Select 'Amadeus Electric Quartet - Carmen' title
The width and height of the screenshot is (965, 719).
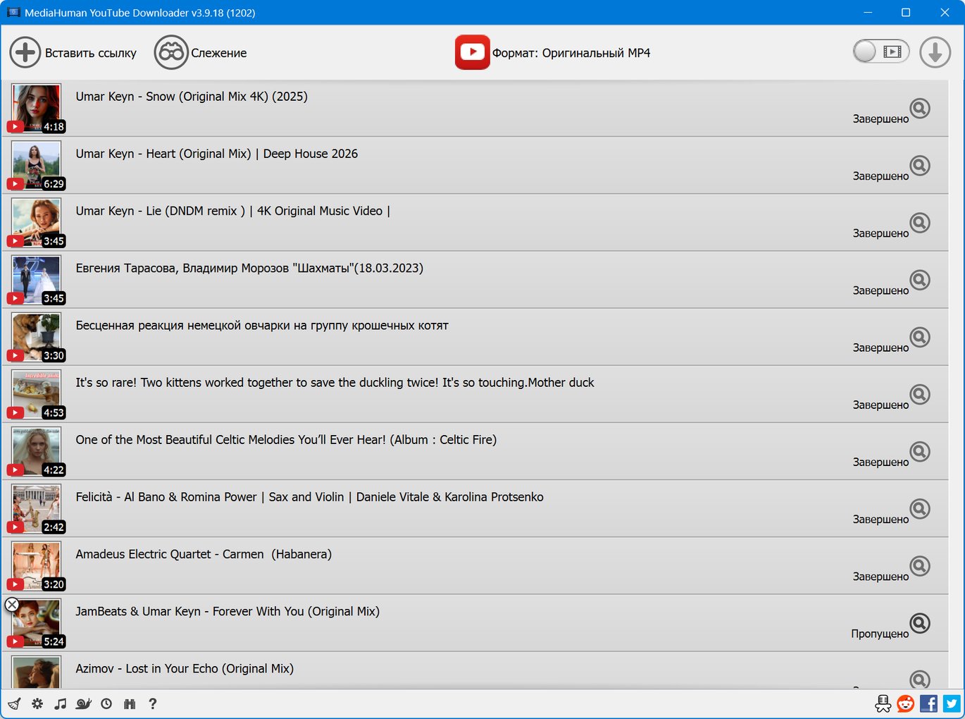click(x=204, y=554)
